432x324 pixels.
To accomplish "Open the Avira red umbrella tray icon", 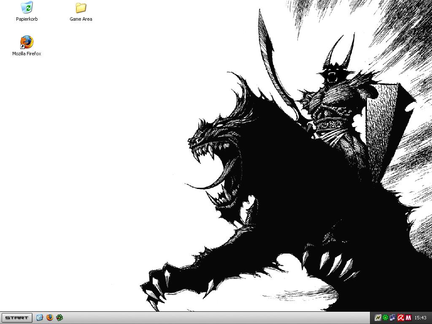I will click(401, 318).
